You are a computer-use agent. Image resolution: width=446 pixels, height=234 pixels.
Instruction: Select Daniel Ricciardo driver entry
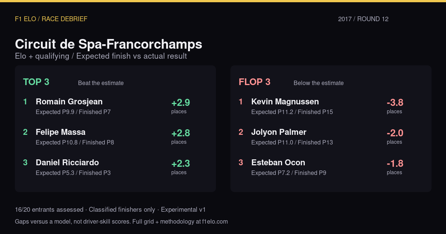tap(67, 163)
